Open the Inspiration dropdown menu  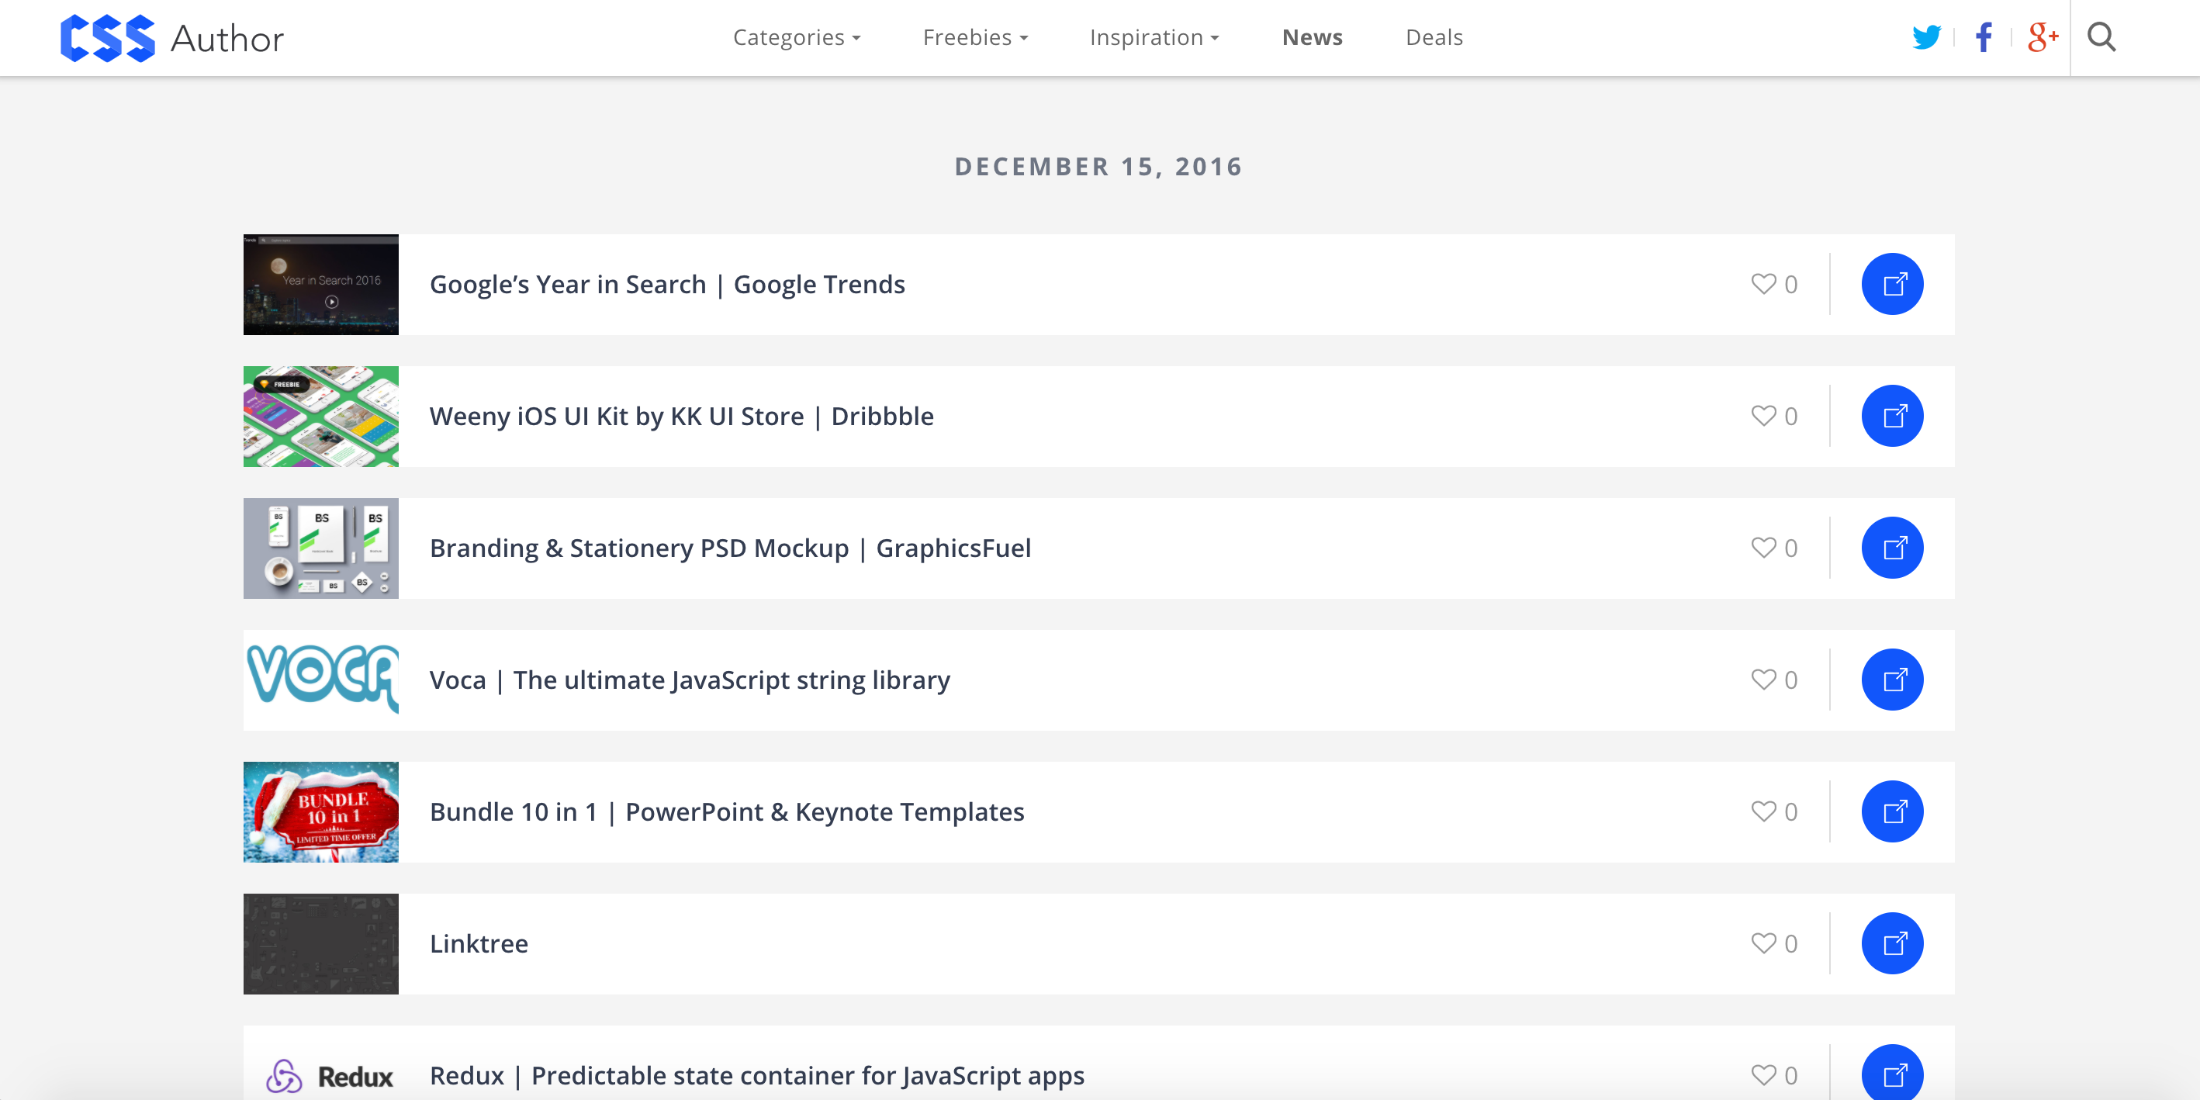(1154, 37)
